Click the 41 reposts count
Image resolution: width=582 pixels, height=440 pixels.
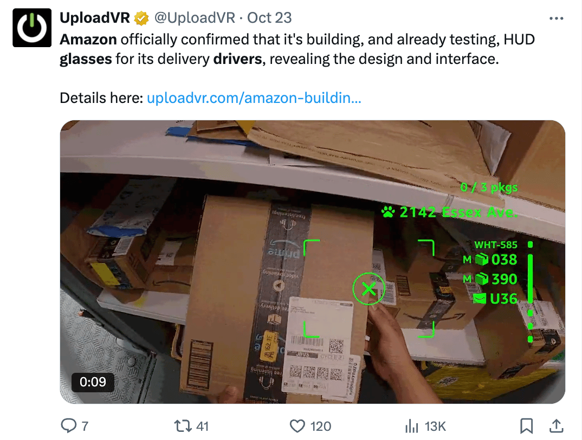point(202,426)
